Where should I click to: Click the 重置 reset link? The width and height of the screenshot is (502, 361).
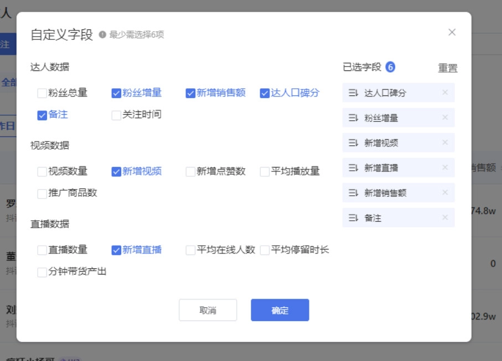coord(448,68)
